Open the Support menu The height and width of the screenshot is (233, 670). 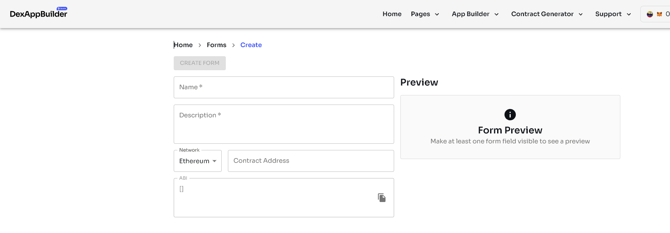pos(613,14)
